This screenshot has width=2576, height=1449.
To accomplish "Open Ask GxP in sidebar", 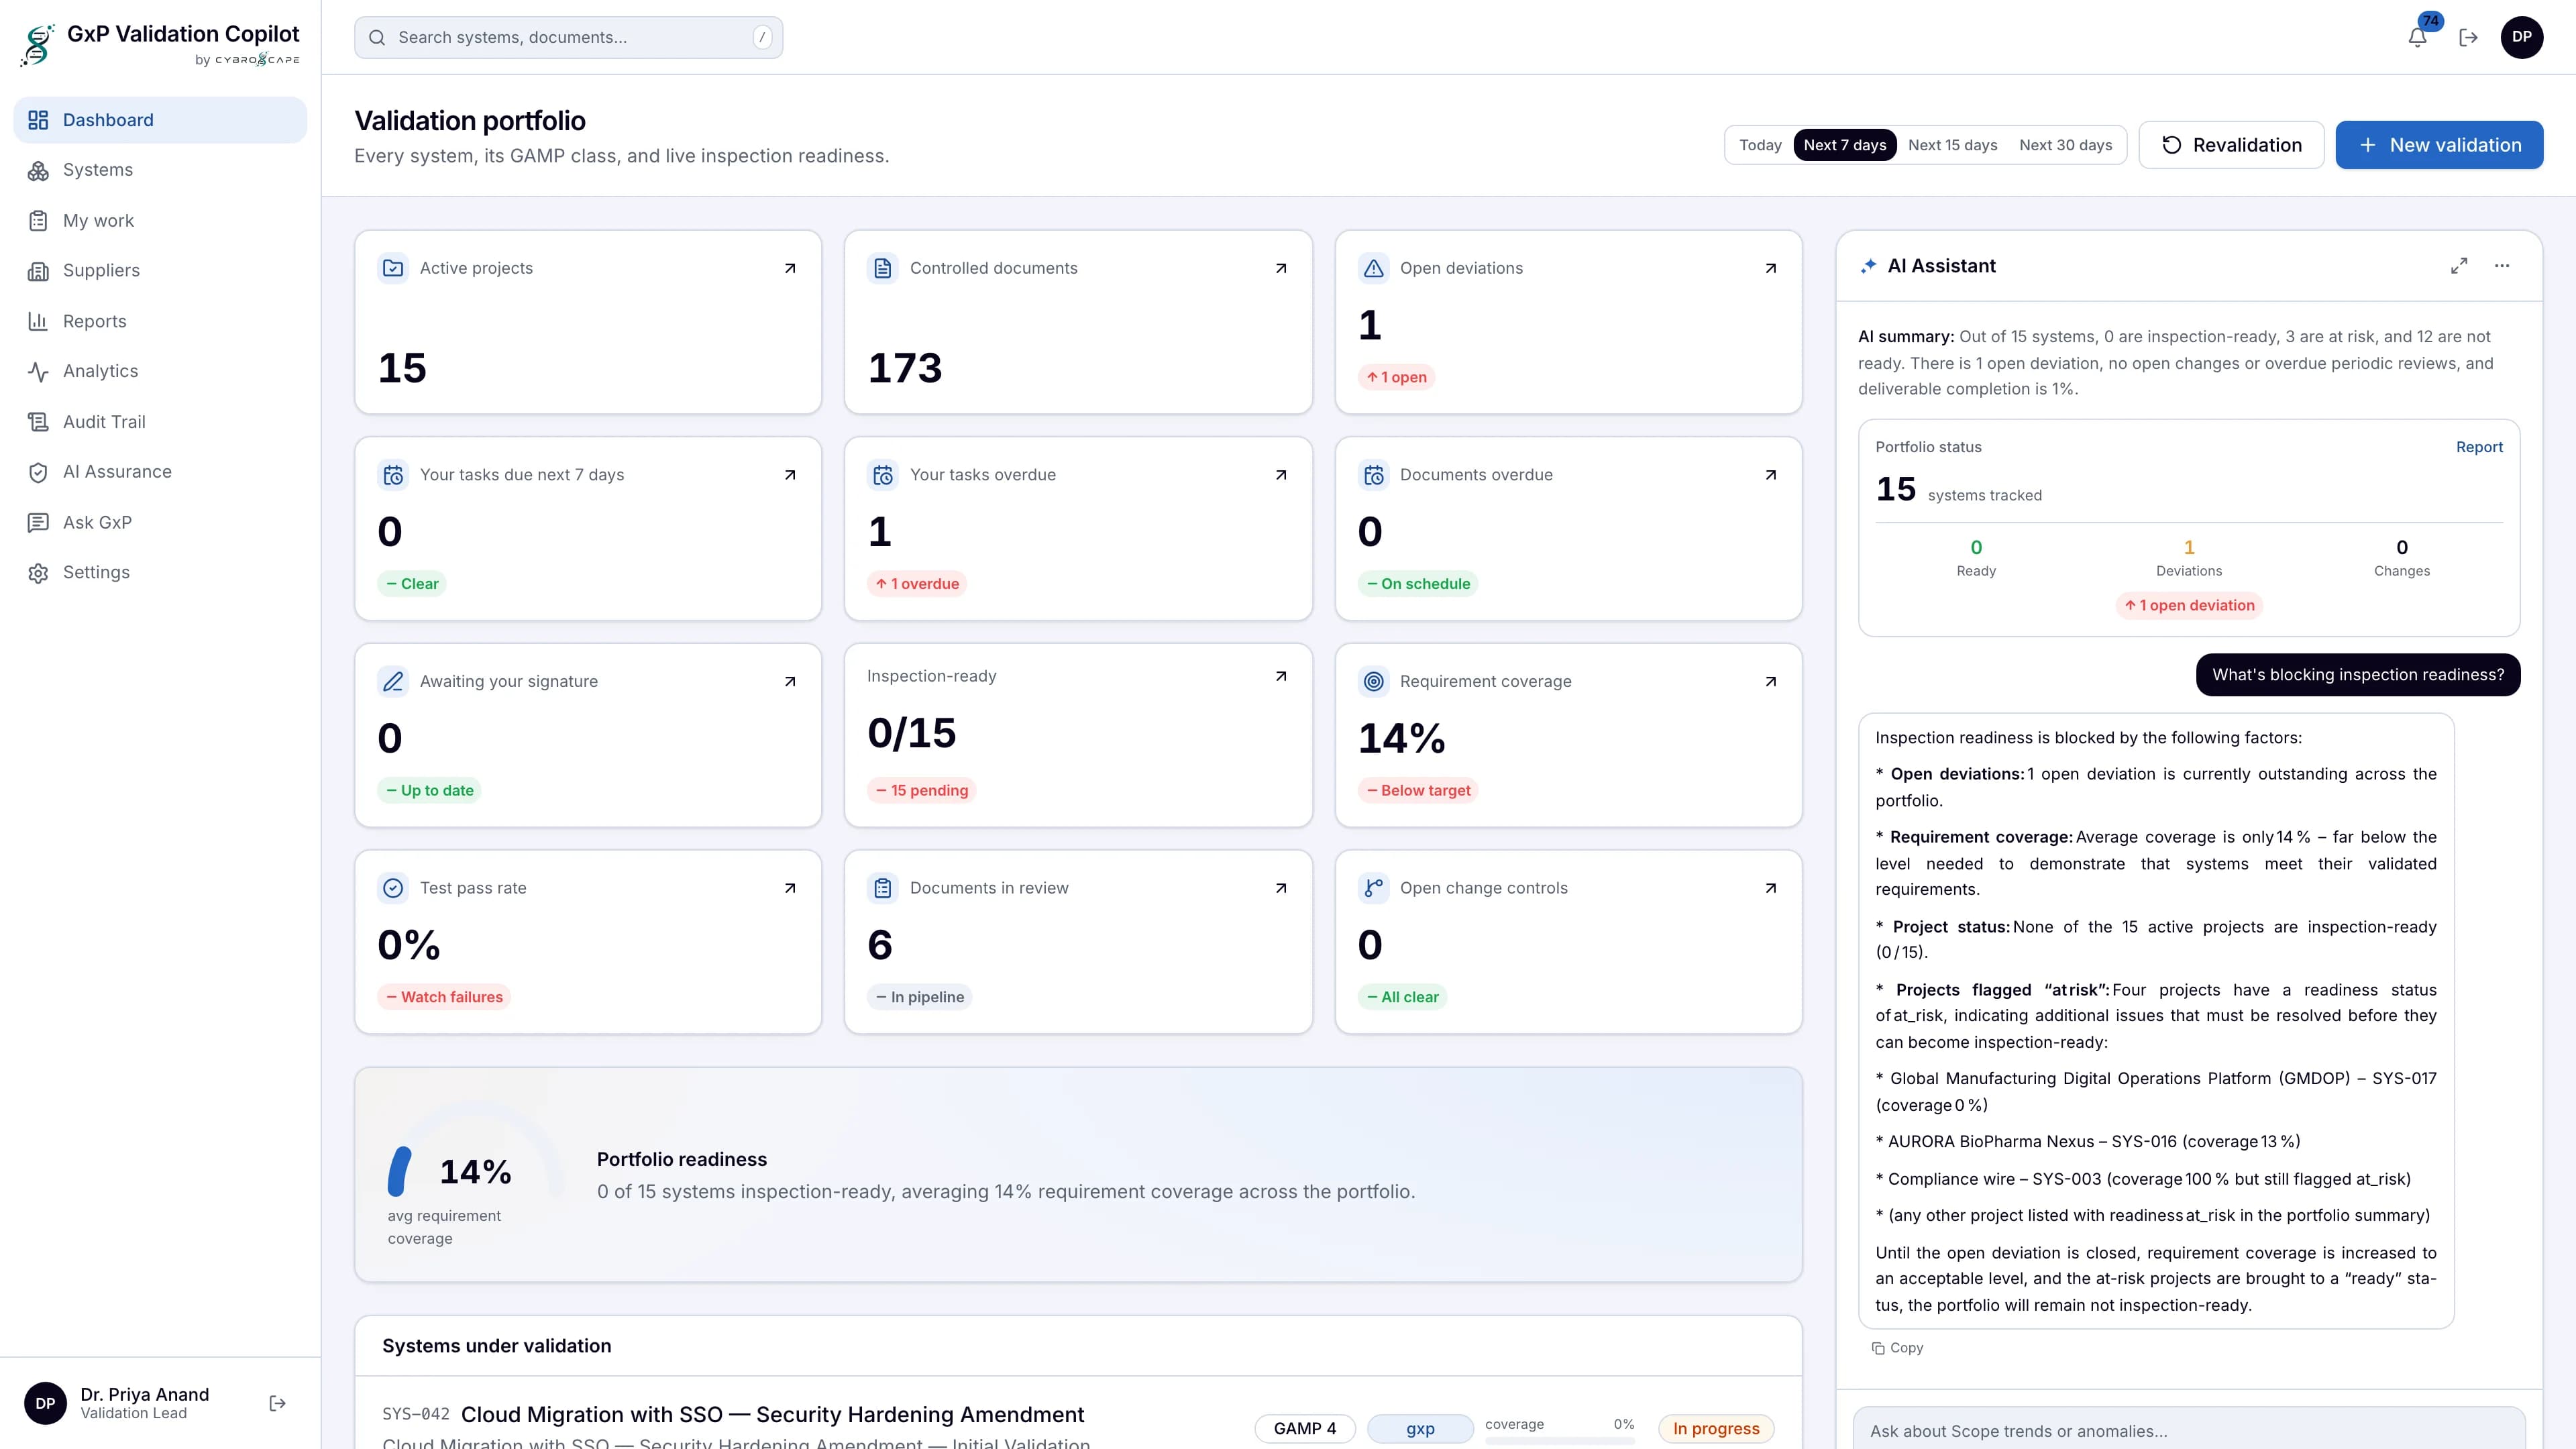I will [x=160, y=522].
